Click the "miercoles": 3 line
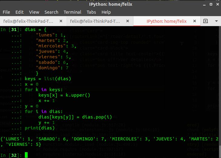Image resolution: width=221 pixels, height=158 pixels. (56, 46)
